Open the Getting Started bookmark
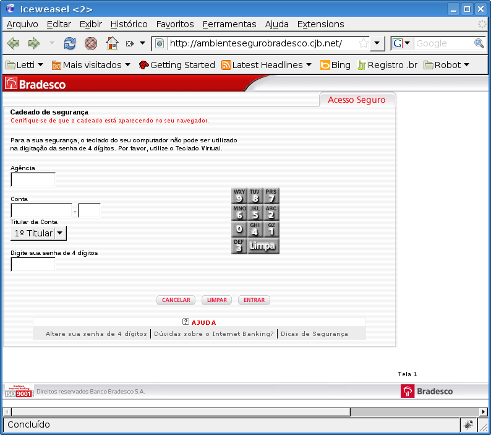 [177, 65]
